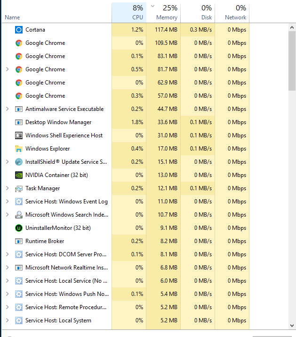Sort by the Network column header

(232, 13)
